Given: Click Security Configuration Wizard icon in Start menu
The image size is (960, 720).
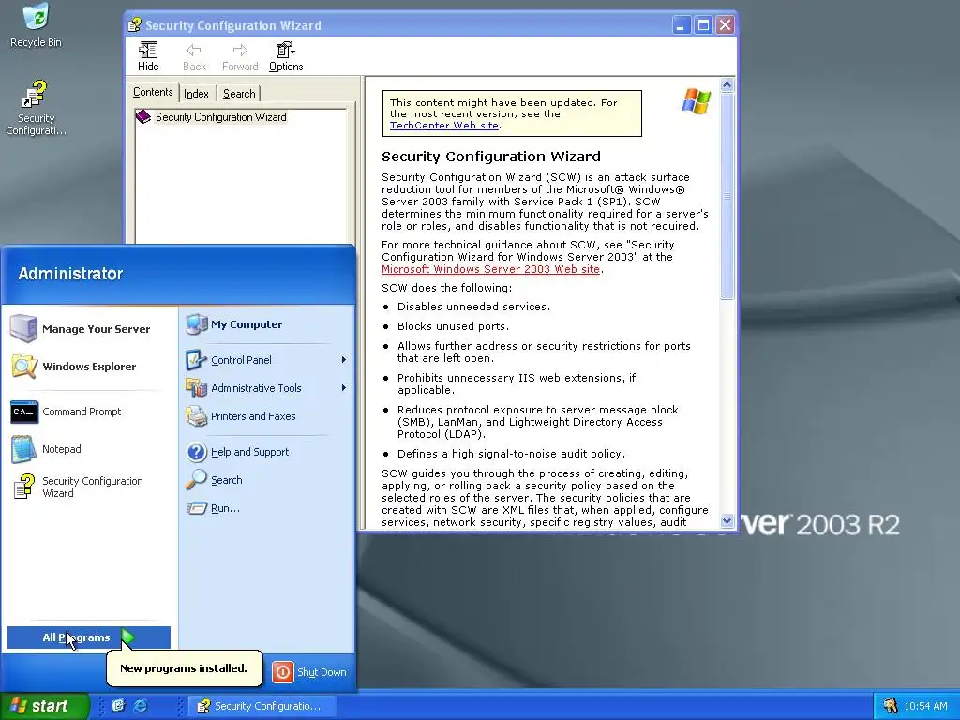Looking at the screenshot, I should (x=24, y=487).
